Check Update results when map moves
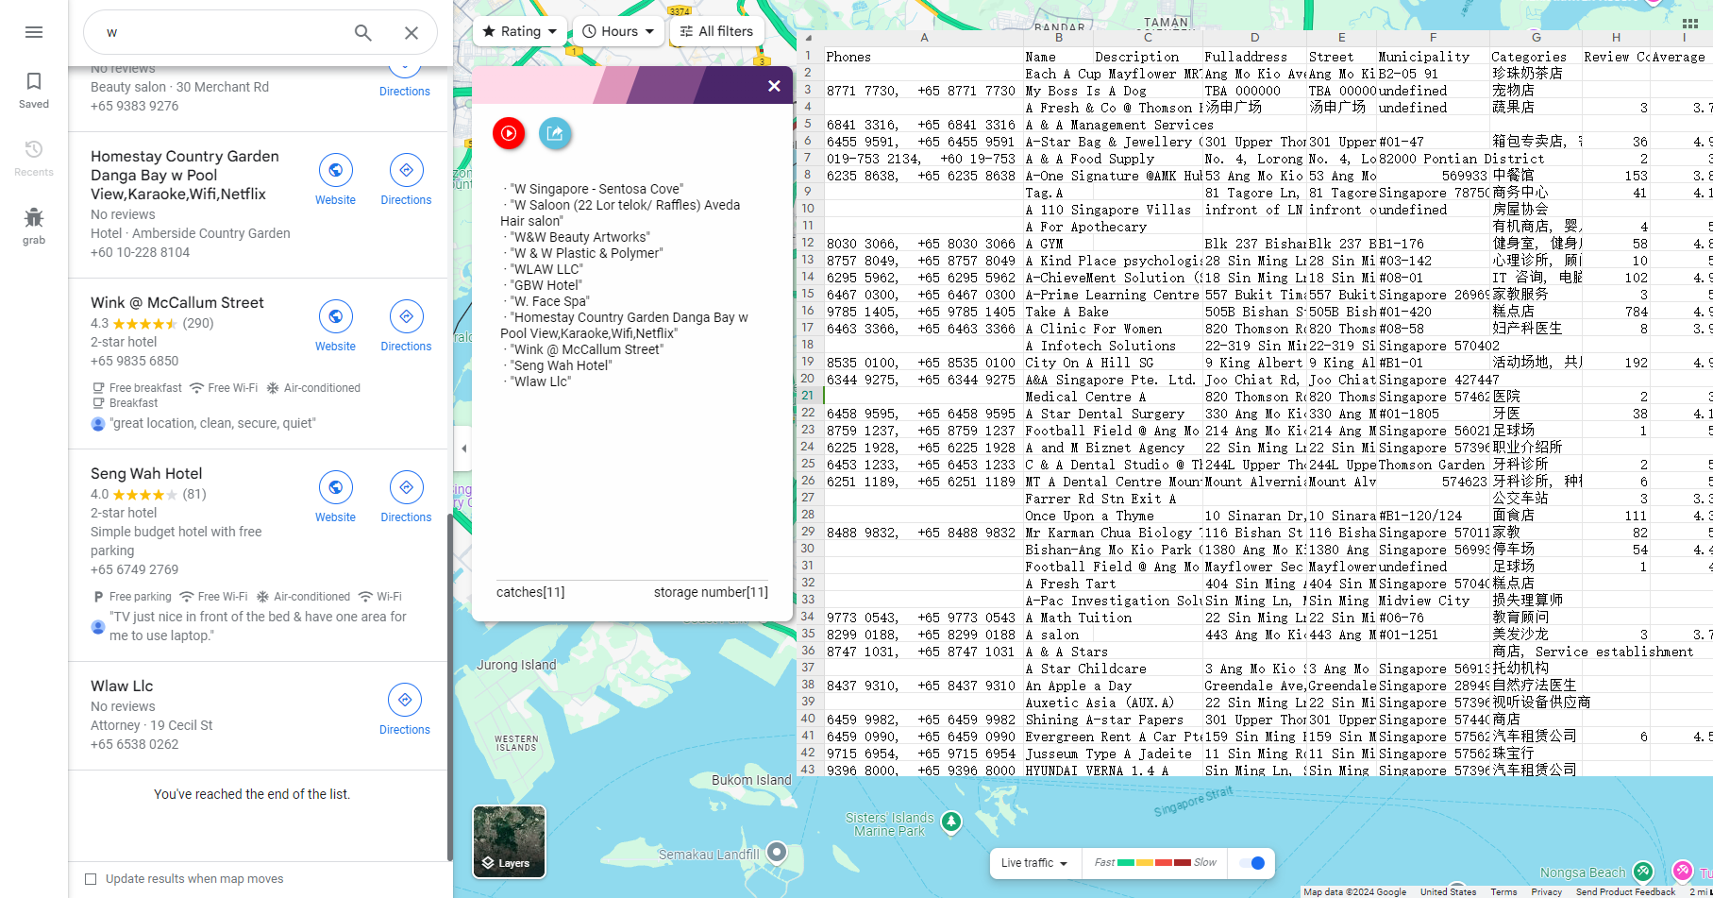 pyautogui.click(x=91, y=879)
